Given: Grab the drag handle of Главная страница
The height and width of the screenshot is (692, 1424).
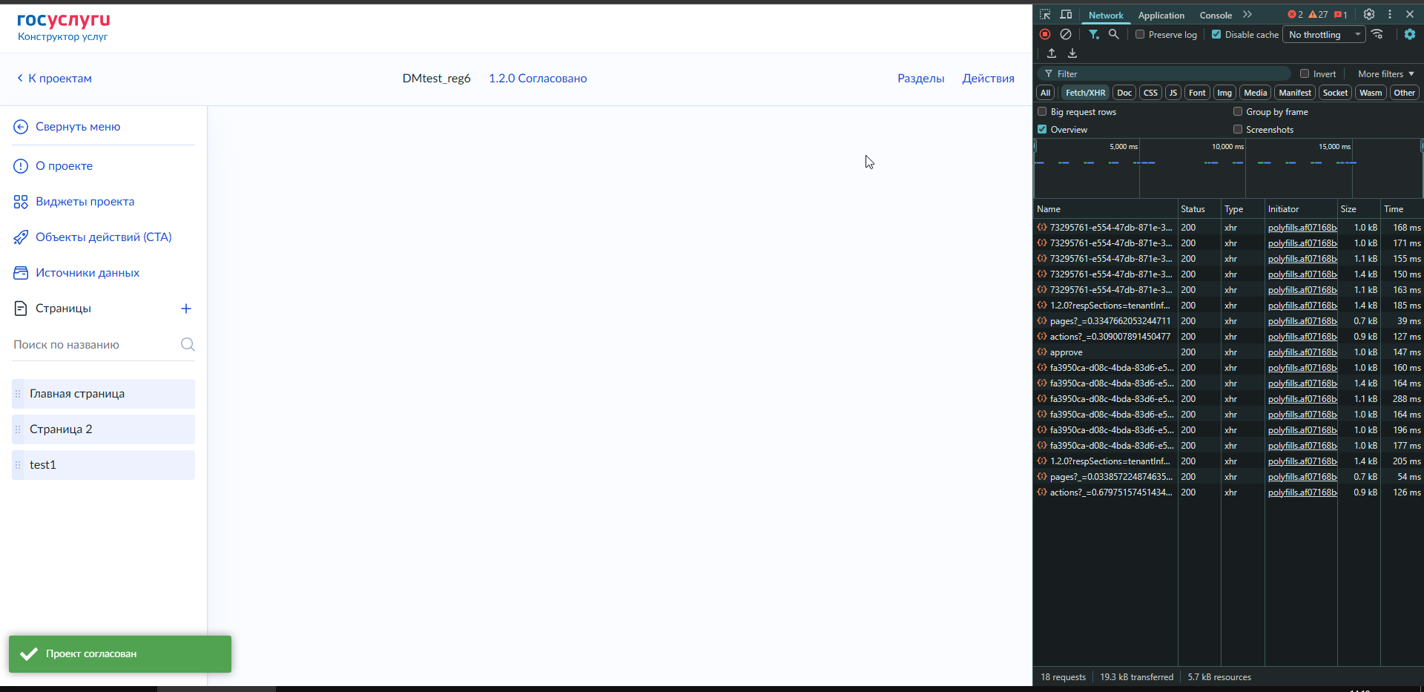Looking at the screenshot, I should 18,394.
